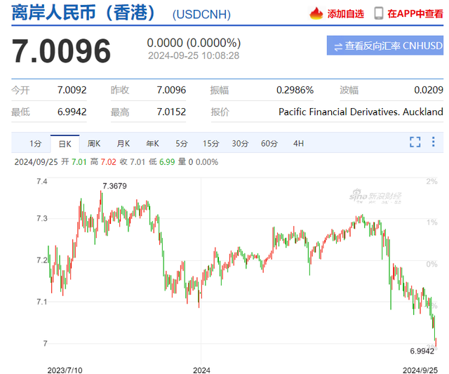Open the three-dots chart options menu
This screenshot has width=449, height=374.
click(434, 142)
